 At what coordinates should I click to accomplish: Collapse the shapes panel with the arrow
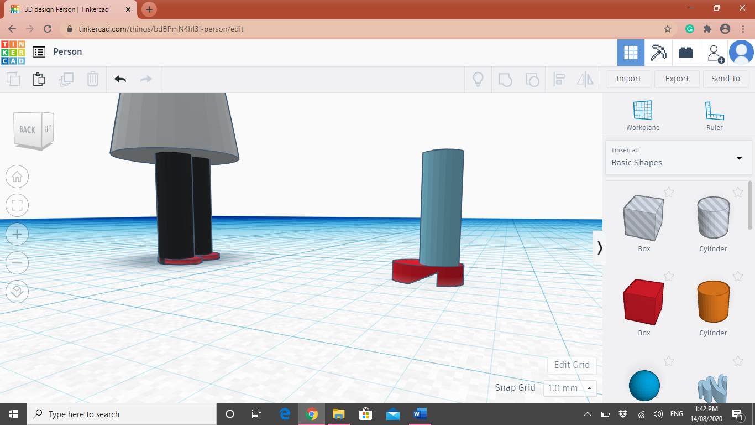[x=600, y=247]
